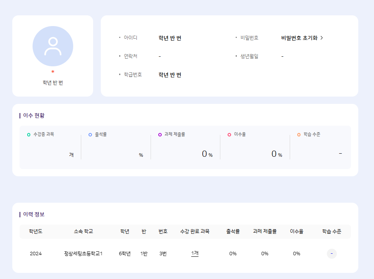374x279 pixels.
Task: Click the 정상세팅초등학교1 school name cell
Action: 84,254
